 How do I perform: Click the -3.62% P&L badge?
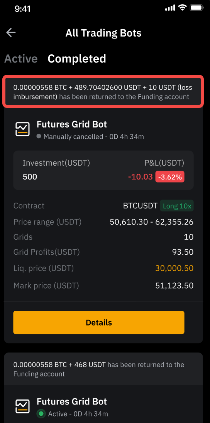[x=170, y=177]
